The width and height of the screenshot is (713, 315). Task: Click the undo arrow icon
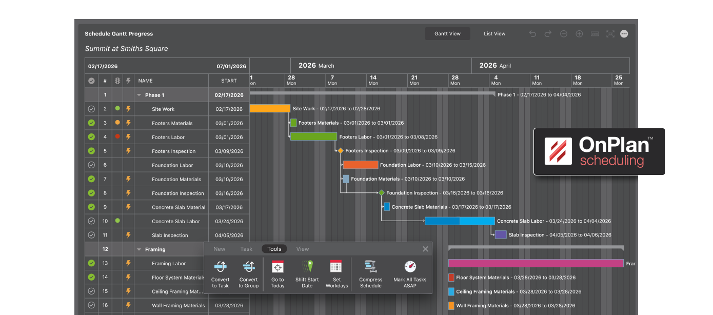click(x=532, y=33)
